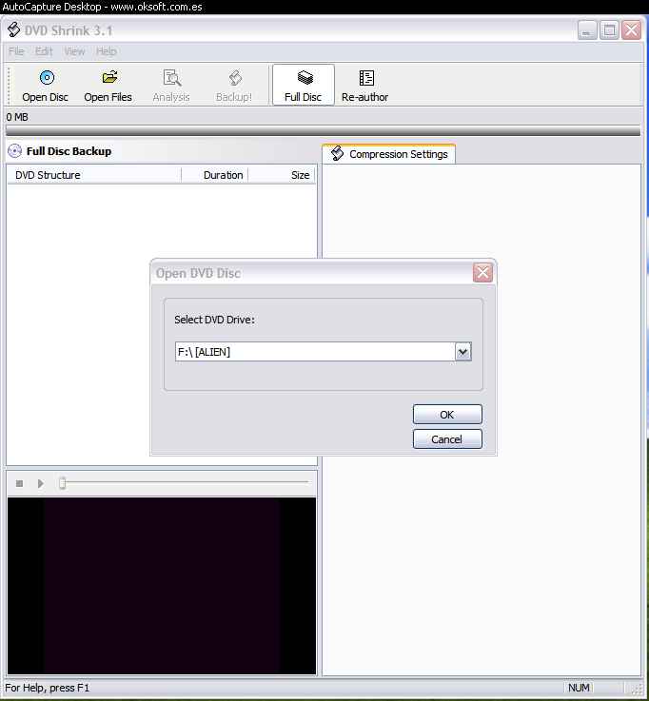Click the Analysis toolbar icon
Image resolution: width=649 pixels, height=701 pixels.
(171, 78)
